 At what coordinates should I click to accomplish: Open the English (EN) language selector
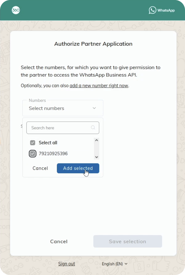coord(115,264)
